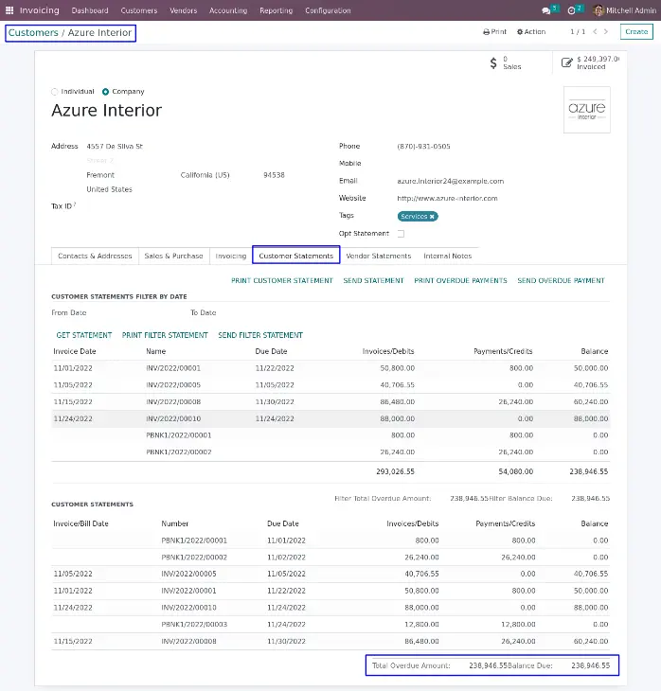Screen dimensions: 661x691
Task: Click the 54,080.00 payments total
Action: tap(515, 471)
